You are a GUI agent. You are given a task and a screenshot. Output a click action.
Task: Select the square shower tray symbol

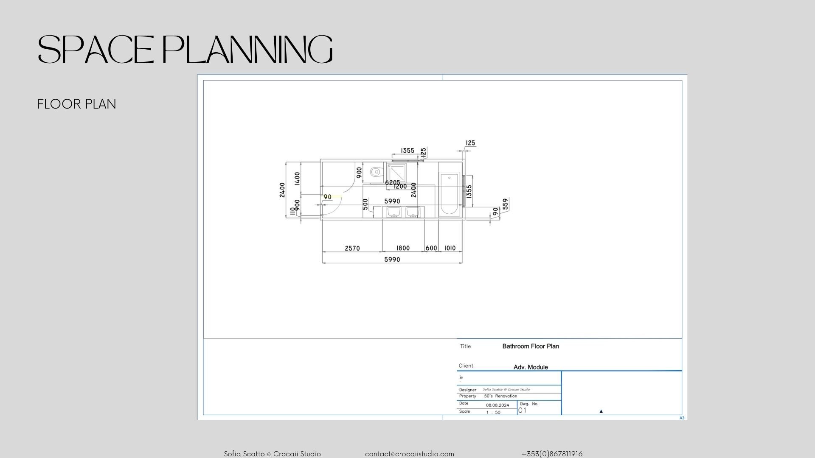(x=396, y=172)
